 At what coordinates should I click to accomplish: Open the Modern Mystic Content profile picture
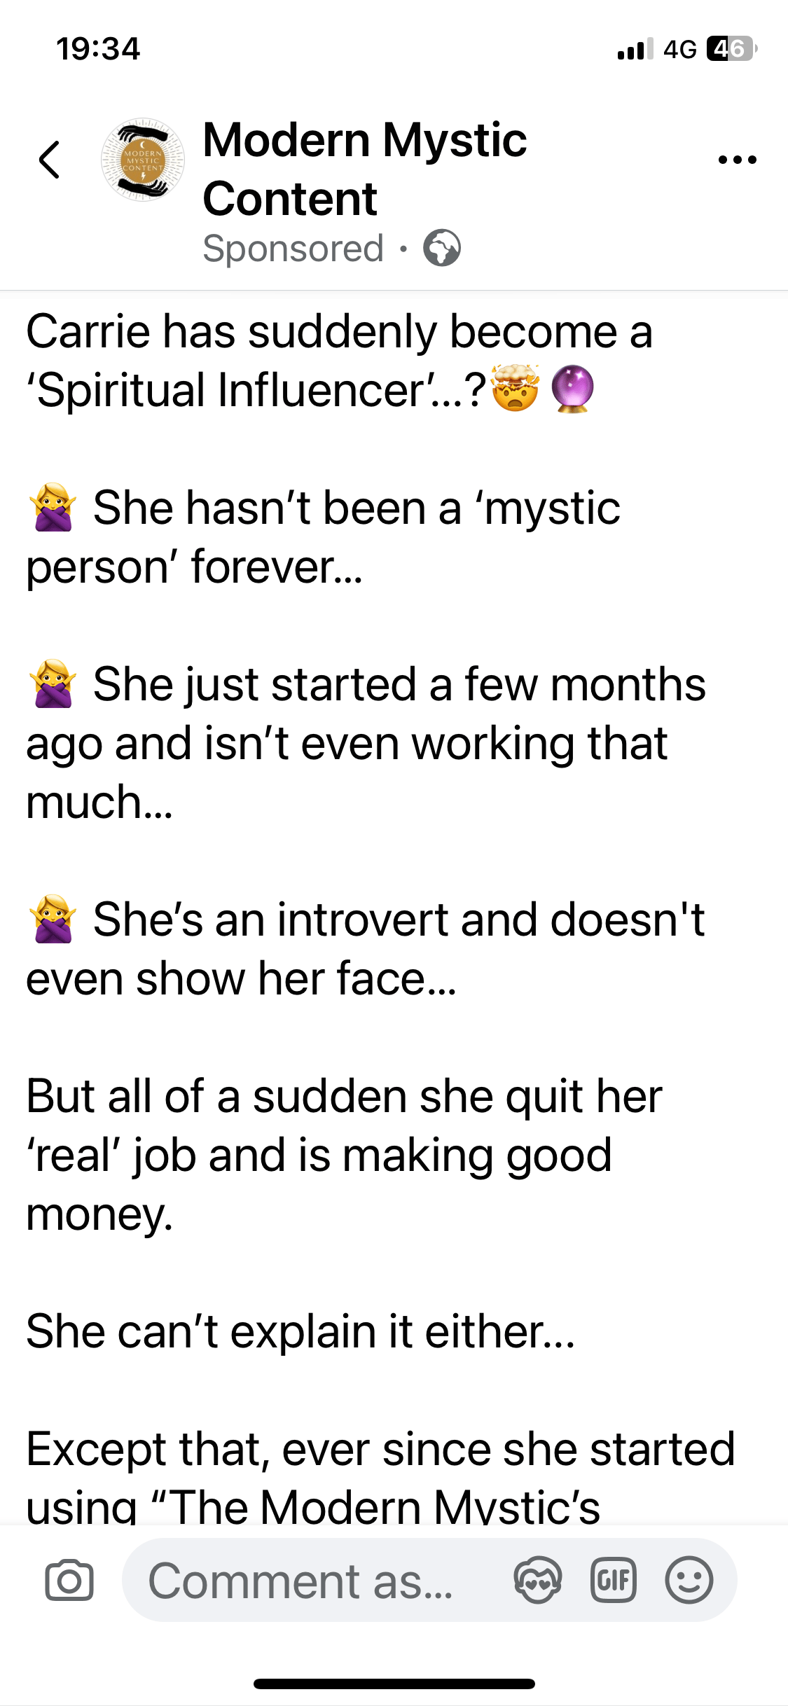coord(143,160)
